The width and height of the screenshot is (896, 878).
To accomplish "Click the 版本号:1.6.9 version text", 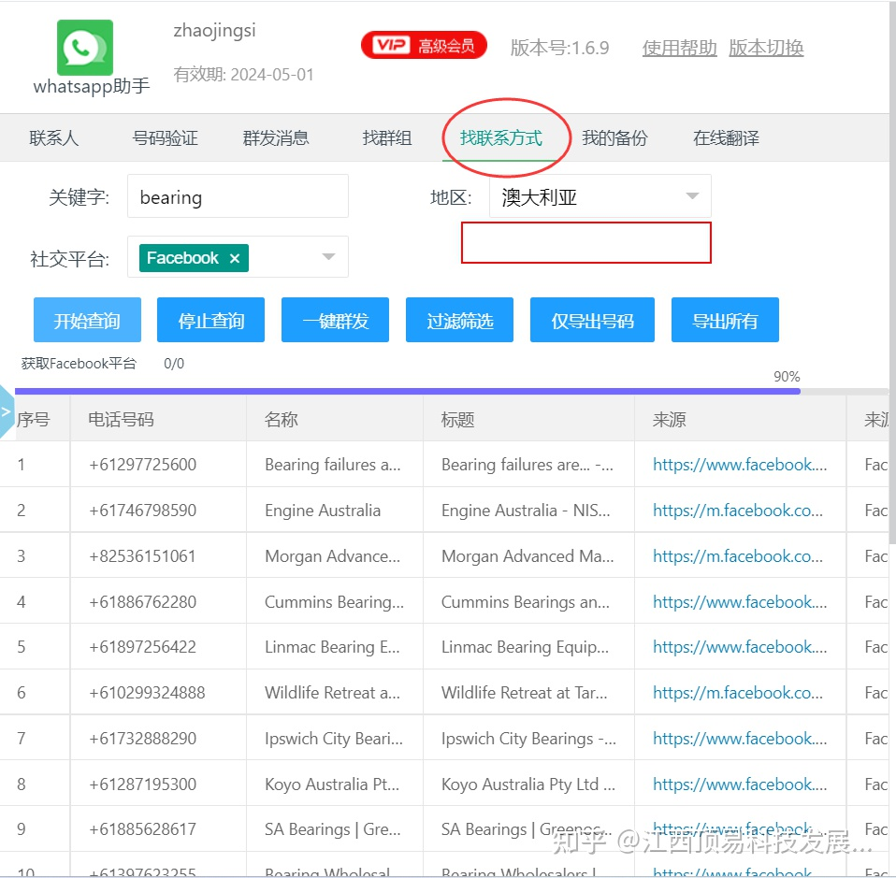I will click(x=559, y=48).
